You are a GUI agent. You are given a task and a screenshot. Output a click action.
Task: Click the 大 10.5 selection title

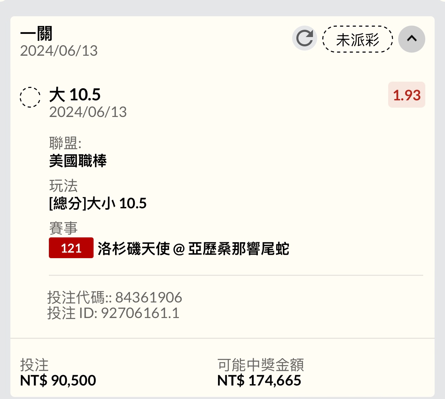[x=75, y=95]
